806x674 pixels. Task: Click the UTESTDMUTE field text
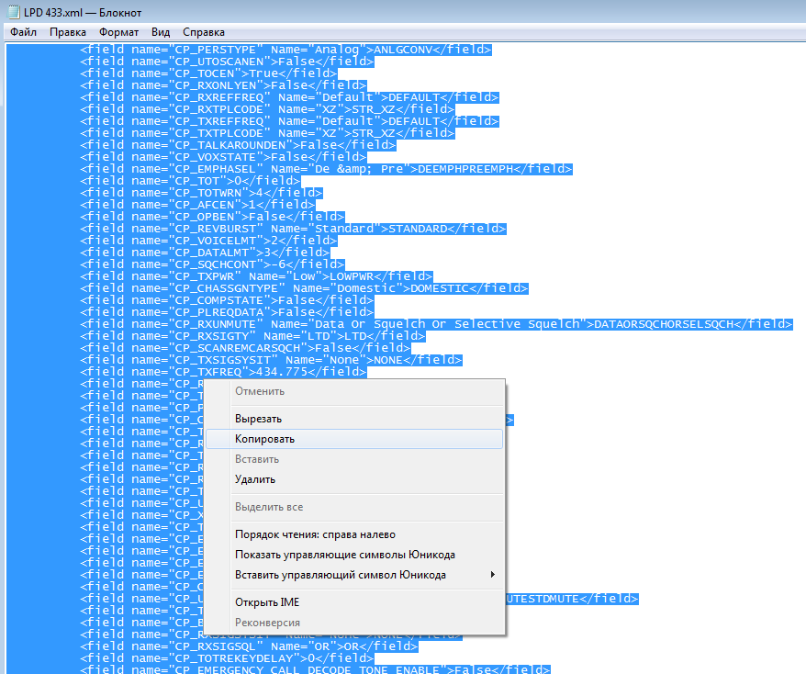tap(572, 599)
